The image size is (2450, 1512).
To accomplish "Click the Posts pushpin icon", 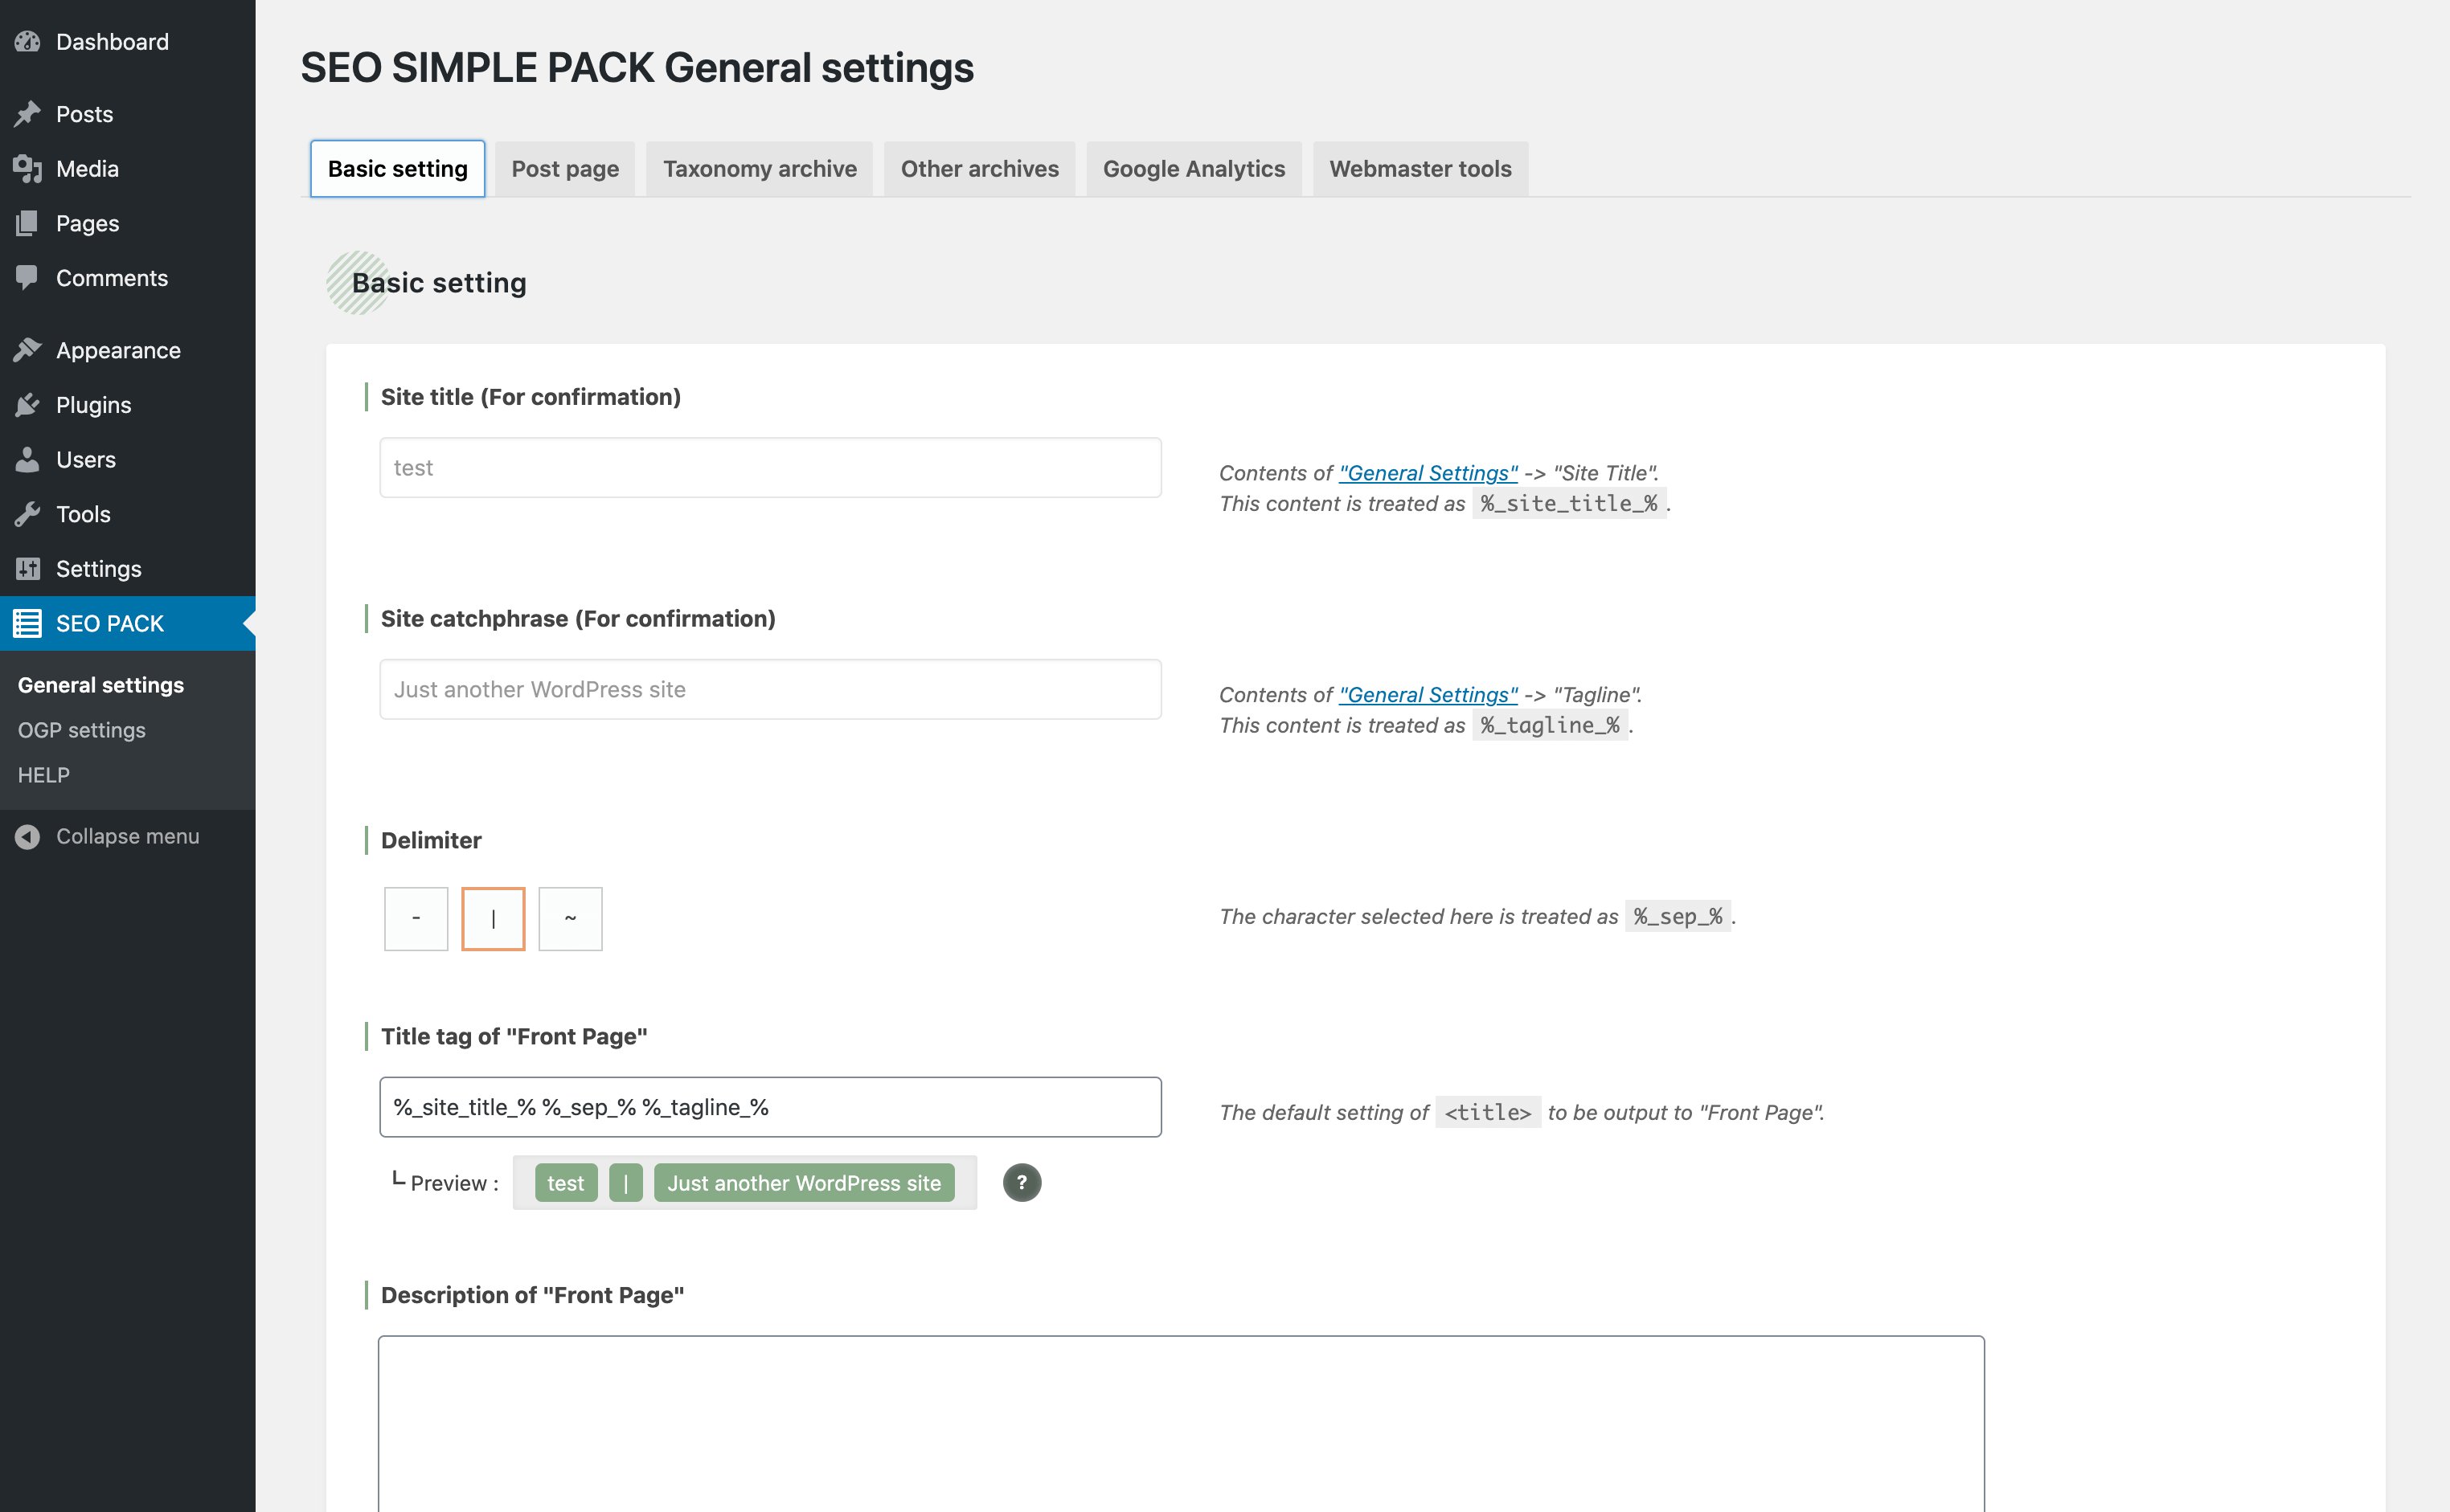I will click(28, 114).
